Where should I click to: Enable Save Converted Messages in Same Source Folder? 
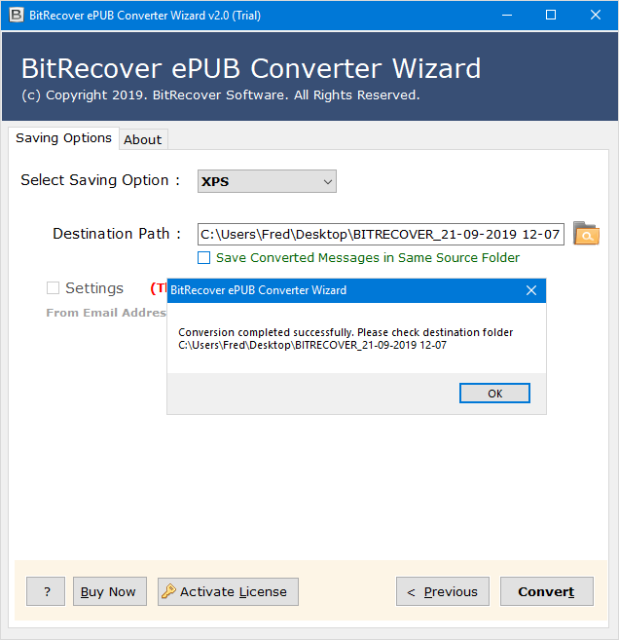[x=203, y=258]
